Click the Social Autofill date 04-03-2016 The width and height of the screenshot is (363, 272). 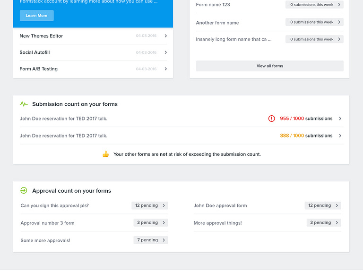[x=146, y=52]
